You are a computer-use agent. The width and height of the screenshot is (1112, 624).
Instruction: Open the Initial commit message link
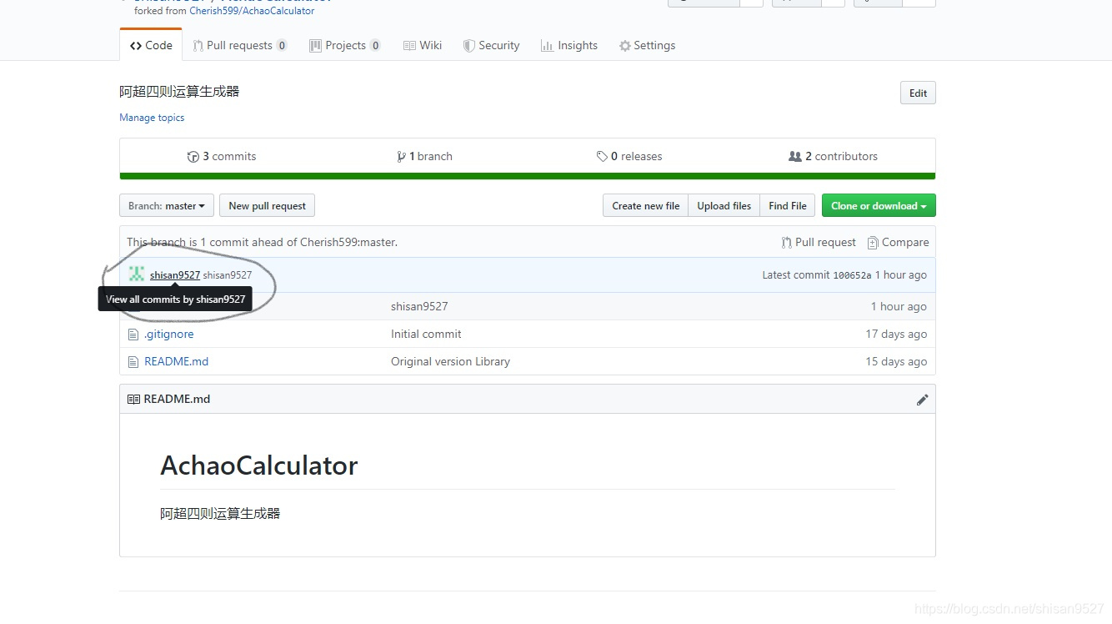point(426,334)
